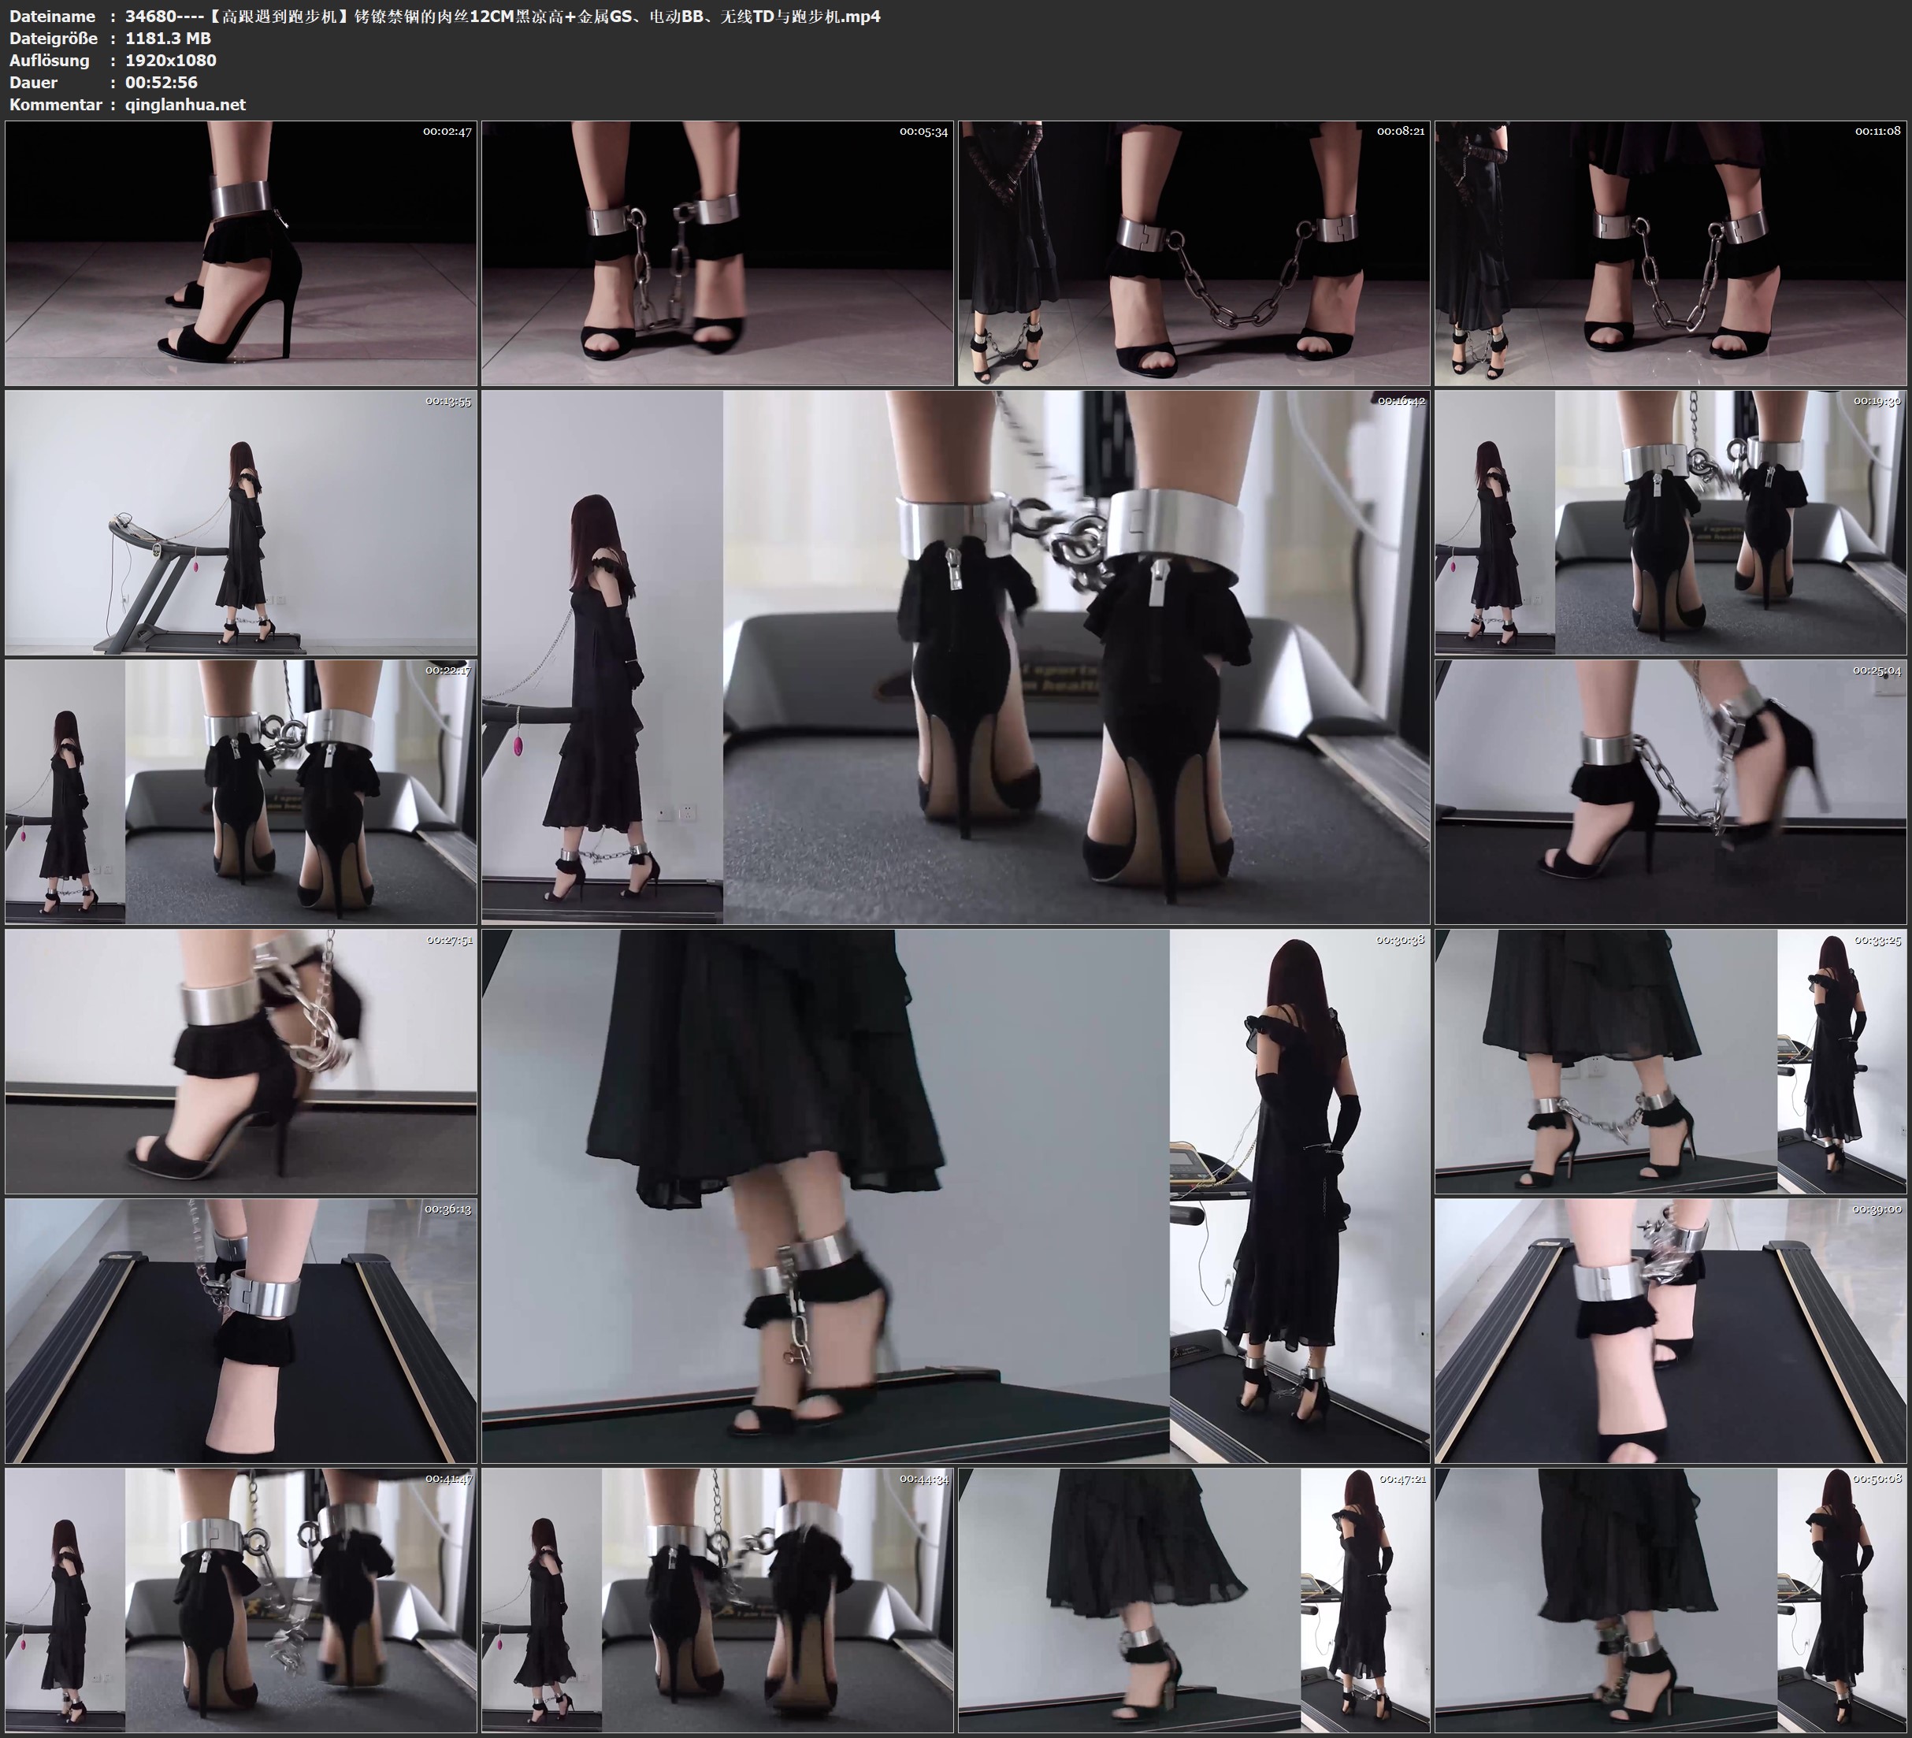The height and width of the screenshot is (1738, 1912).
Task: Select the thumbnail timestamped 00:47:21
Action: point(1194,1600)
